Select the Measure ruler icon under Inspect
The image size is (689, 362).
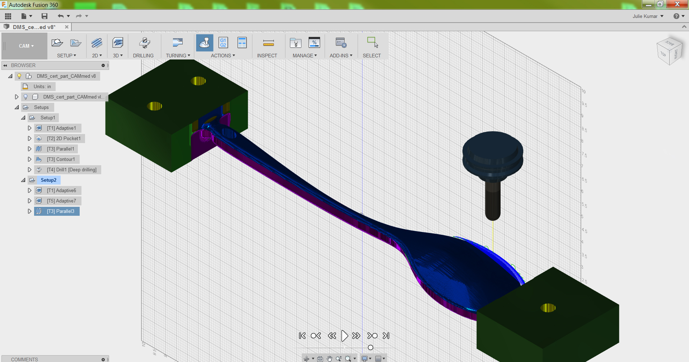[x=268, y=43]
